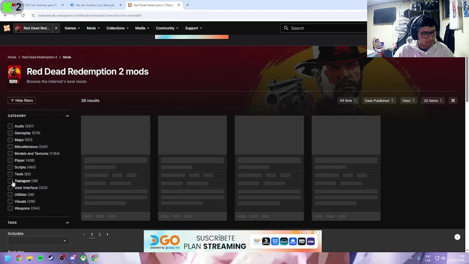The image size is (469, 264).
Task: Check the Models and Textures category filter
Action: (10, 154)
